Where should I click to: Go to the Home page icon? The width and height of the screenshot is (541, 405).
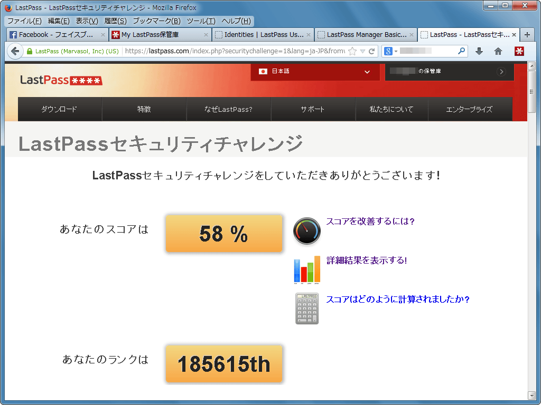click(x=498, y=51)
